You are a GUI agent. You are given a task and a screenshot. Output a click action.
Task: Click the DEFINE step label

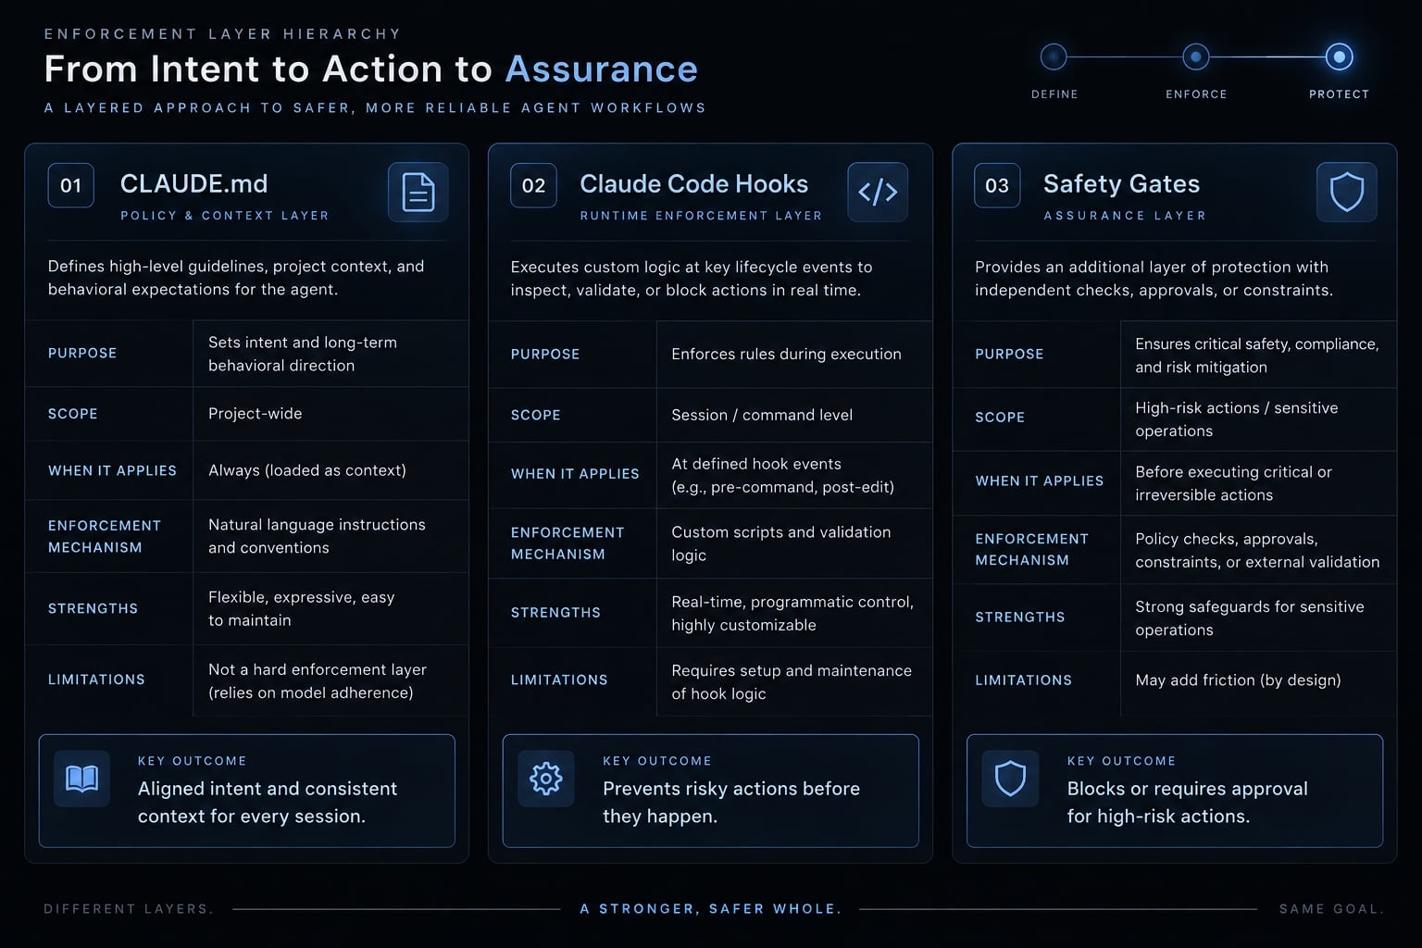point(1054,94)
